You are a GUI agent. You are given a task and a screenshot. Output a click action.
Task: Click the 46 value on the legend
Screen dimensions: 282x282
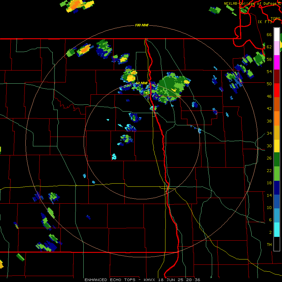[x=269, y=97]
